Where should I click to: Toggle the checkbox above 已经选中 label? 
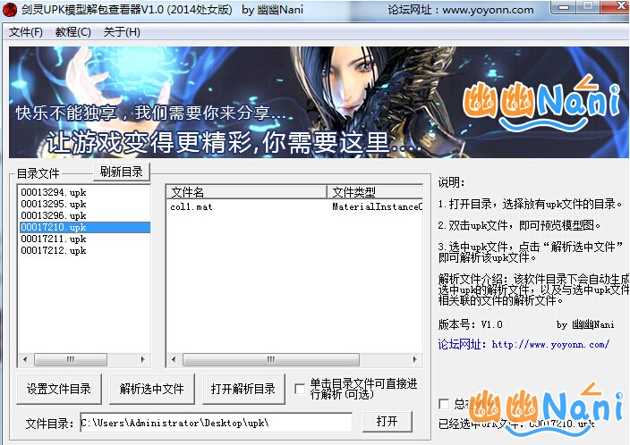coord(444,404)
